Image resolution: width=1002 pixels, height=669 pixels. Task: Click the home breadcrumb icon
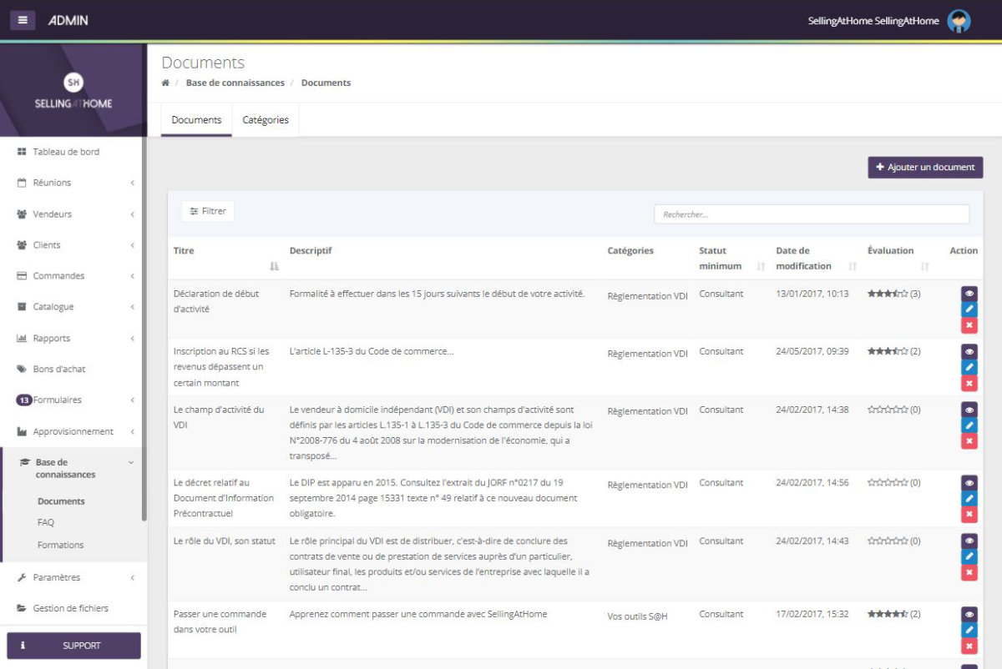coord(165,83)
